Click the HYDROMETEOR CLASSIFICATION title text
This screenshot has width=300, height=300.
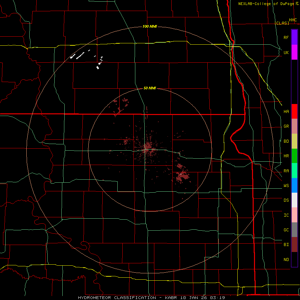(x=117, y=298)
